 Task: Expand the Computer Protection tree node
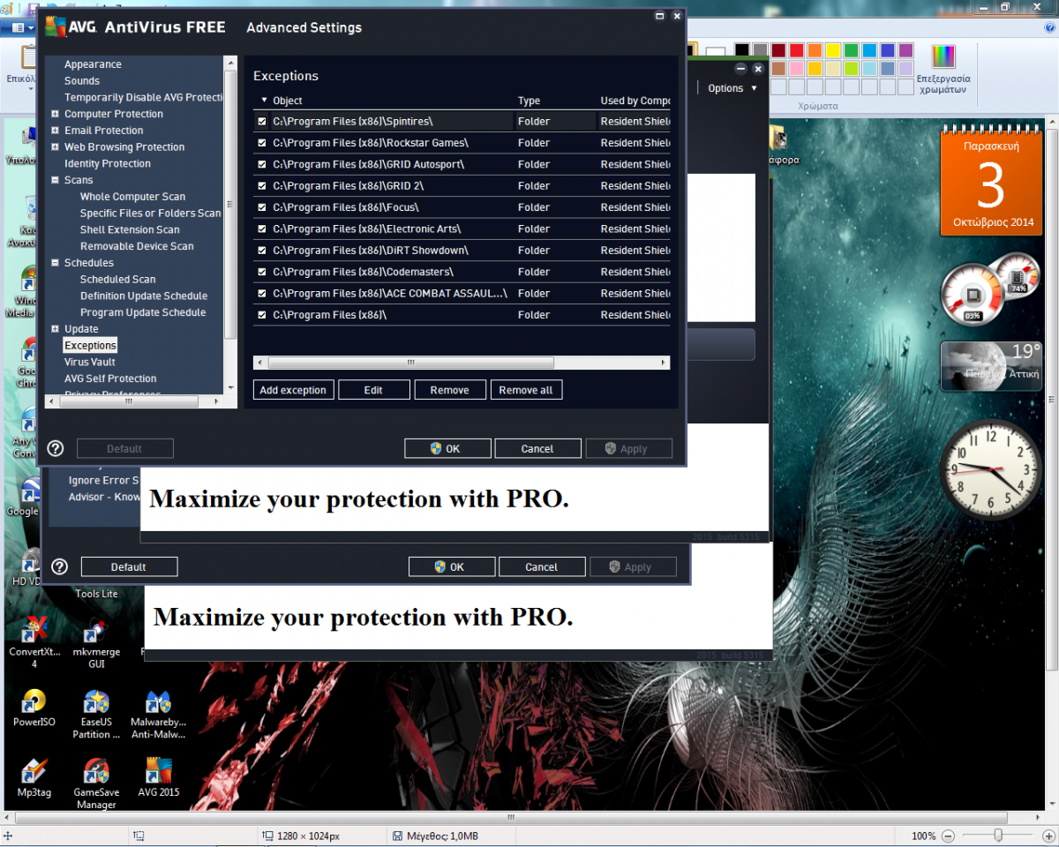[55, 114]
